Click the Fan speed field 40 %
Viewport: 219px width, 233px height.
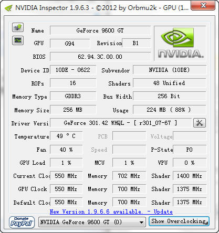coord(66,150)
